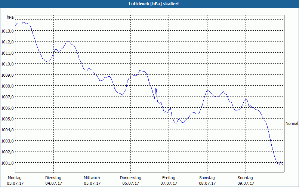Select the 09.07.17 date label

coord(246,183)
